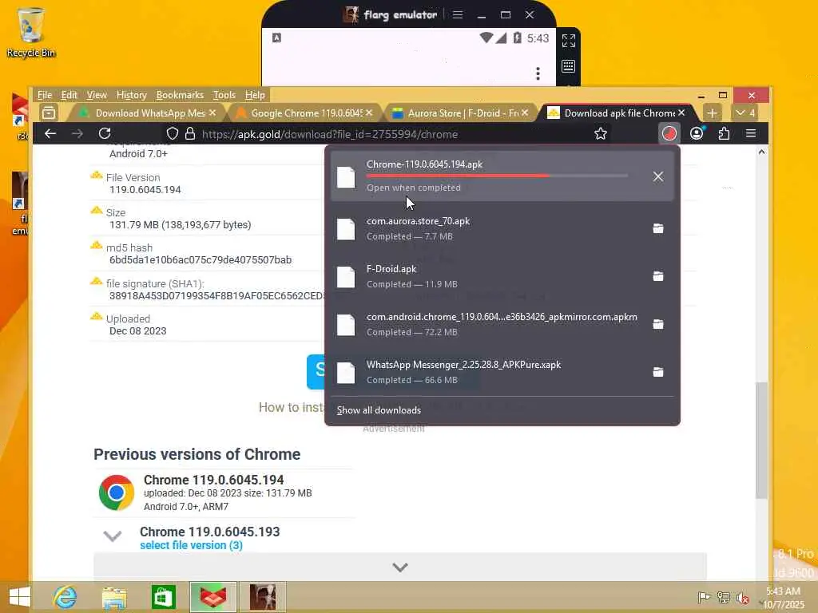
Task: Open the extensions puzzle icon
Action: click(724, 134)
